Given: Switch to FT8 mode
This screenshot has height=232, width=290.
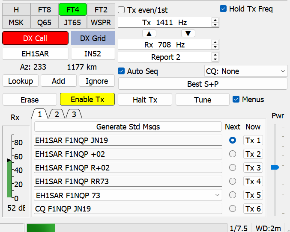Looking at the screenshot, I should click(x=45, y=9).
